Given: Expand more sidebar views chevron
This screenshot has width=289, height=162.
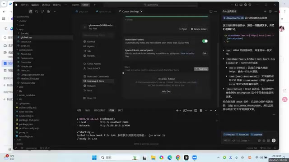Looking at the screenshot, I should 55,11.
